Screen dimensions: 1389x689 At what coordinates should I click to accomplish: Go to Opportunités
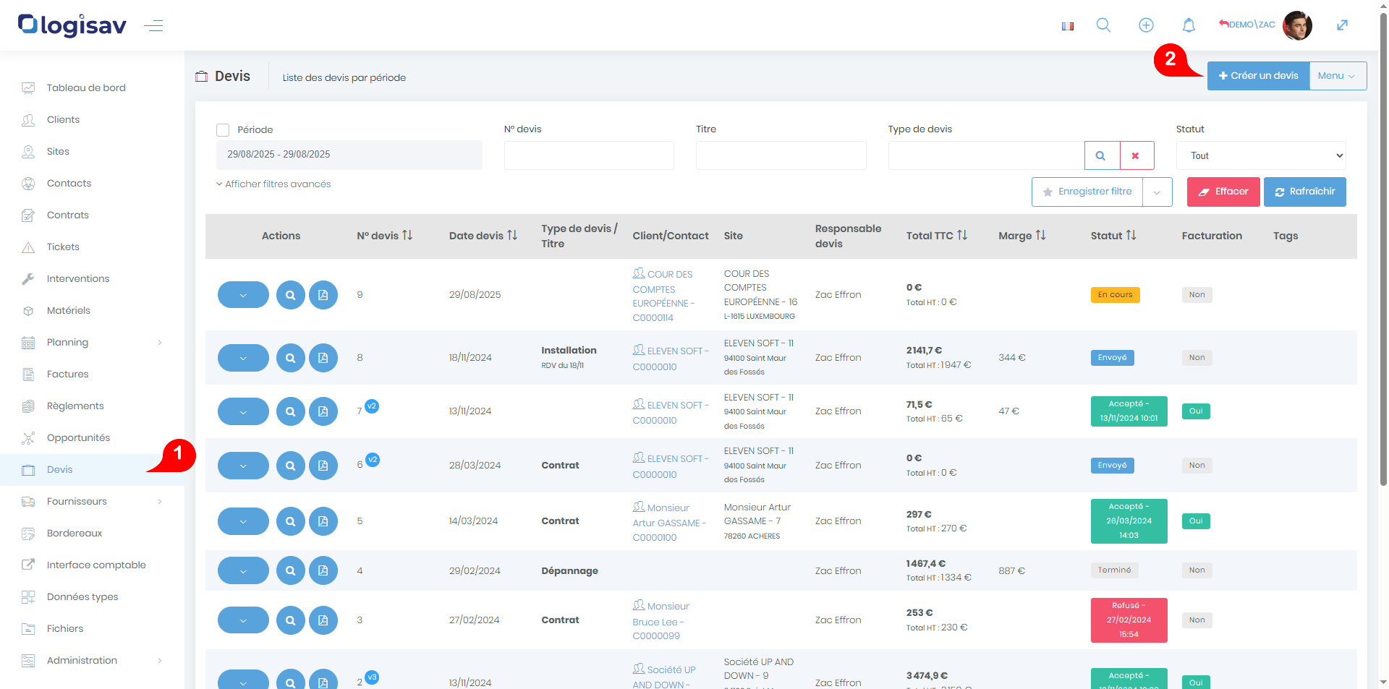pyautogui.click(x=78, y=437)
